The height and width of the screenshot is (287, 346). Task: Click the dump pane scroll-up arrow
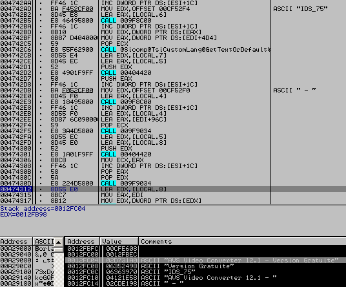[59, 242]
